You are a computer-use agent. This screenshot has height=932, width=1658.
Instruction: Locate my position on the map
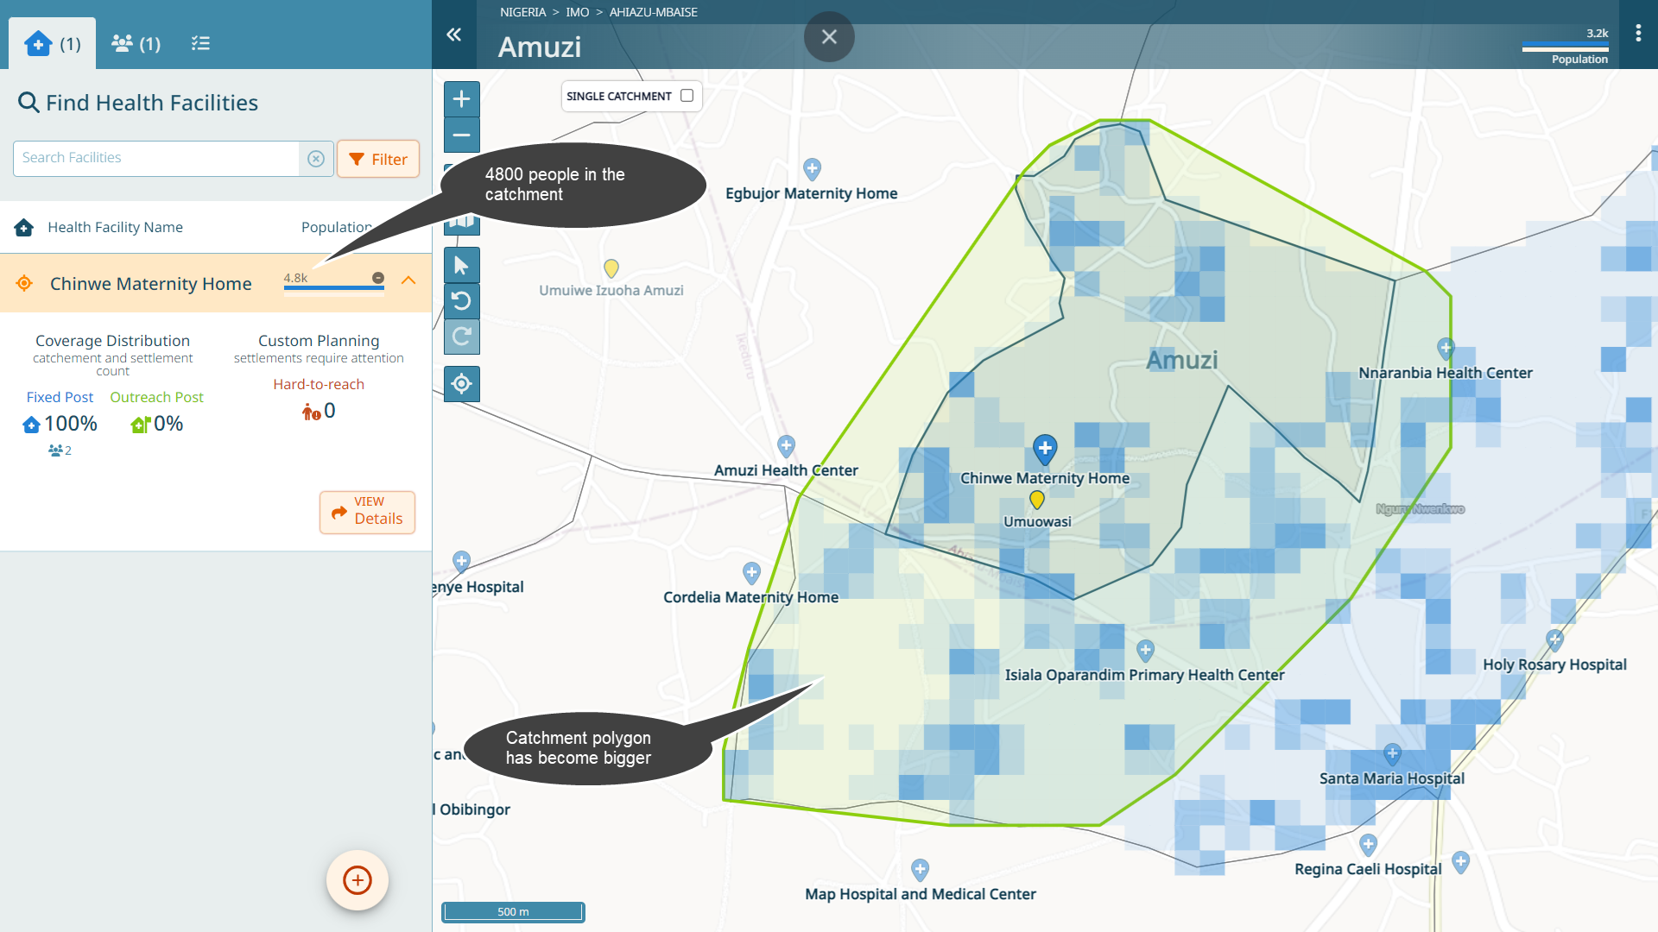462,384
